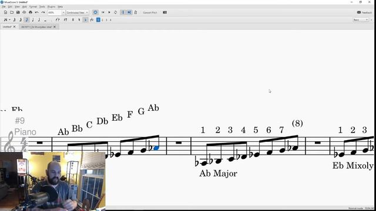Select the '#9' label above Piano
This screenshot has height=211, width=376.
tap(19, 121)
